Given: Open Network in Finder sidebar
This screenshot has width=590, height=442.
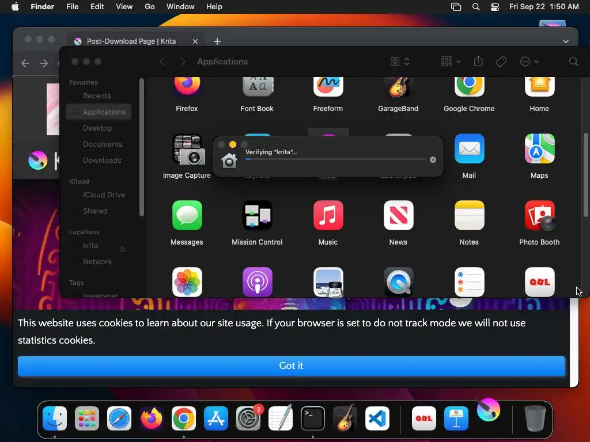Looking at the screenshot, I should [x=97, y=262].
